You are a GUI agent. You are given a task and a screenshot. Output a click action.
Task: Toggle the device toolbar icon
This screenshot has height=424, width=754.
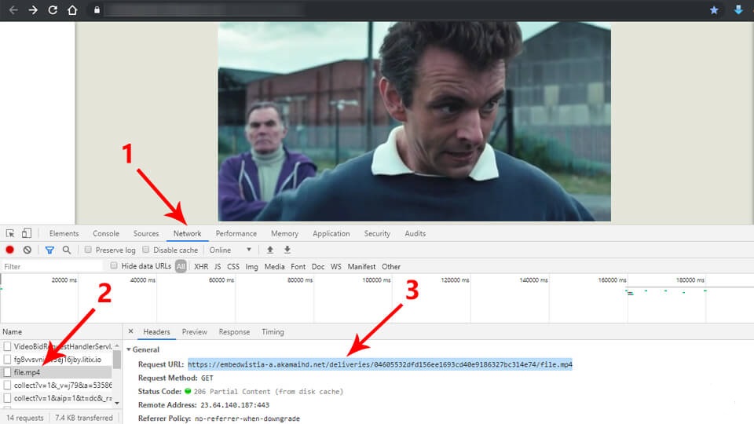pos(26,233)
